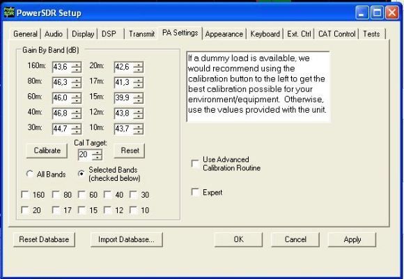Click the Cal Target value field
The image size is (404, 279).
85,154
